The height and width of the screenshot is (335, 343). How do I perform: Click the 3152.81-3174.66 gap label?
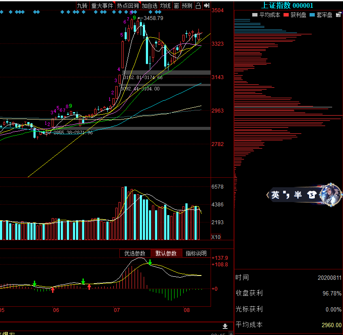[x=143, y=77]
